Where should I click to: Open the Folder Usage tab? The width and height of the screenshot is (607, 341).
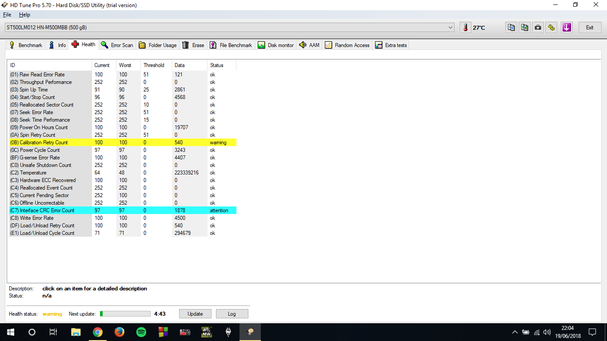(x=158, y=45)
